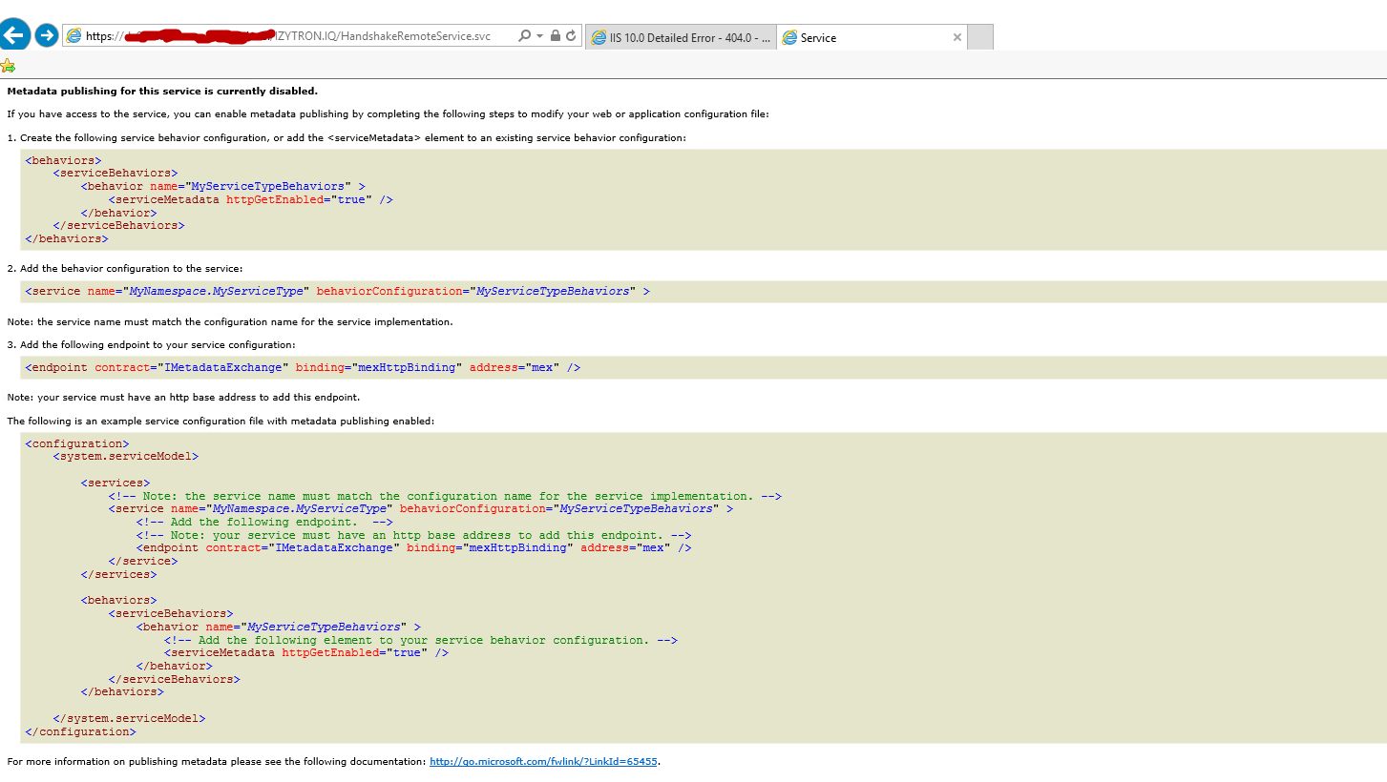Click the '<service name="MyNamespace.MyServiceType"' line in step 2
The image size is (1387, 782).
pos(337,291)
